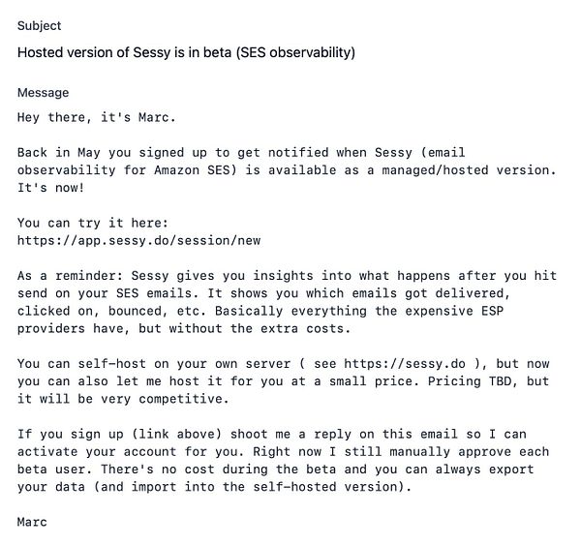Click the "It's now!" text

click(x=50, y=188)
